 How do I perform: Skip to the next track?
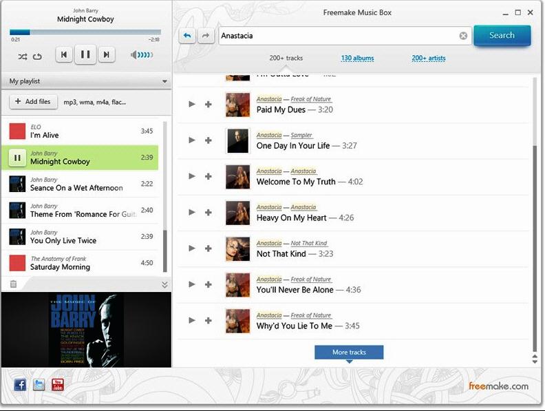(105, 54)
